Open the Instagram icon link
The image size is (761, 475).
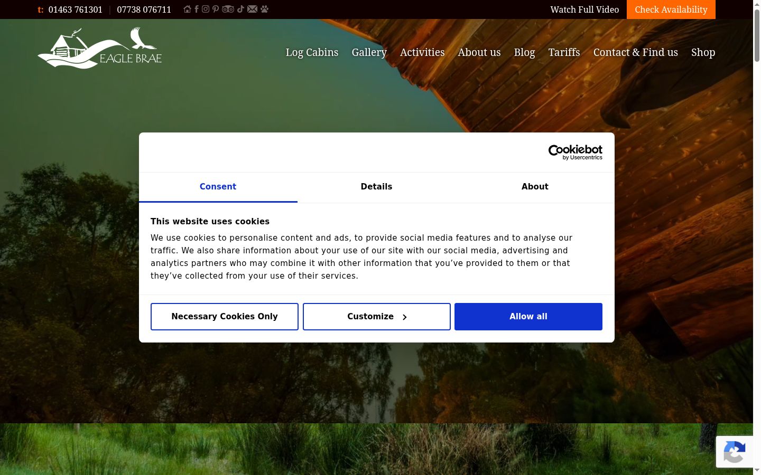206,9
